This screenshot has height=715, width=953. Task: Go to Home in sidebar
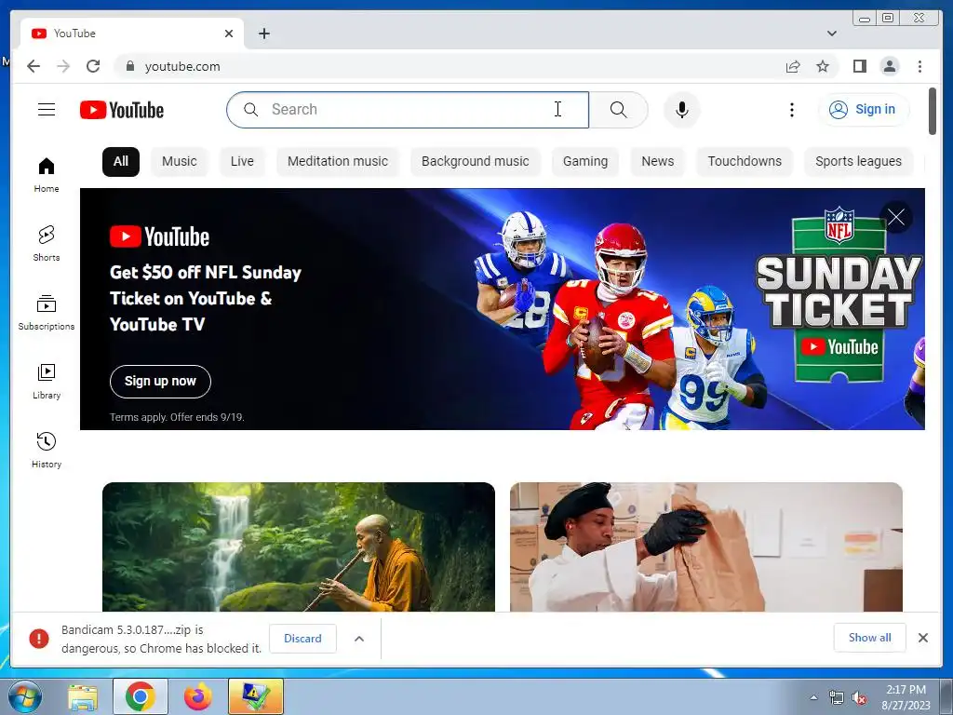click(47, 175)
